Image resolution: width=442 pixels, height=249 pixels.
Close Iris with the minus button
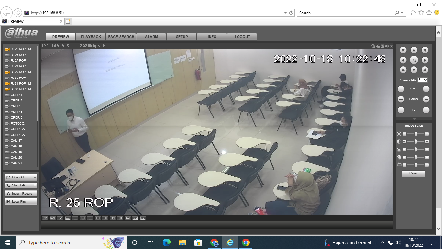[x=401, y=110]
